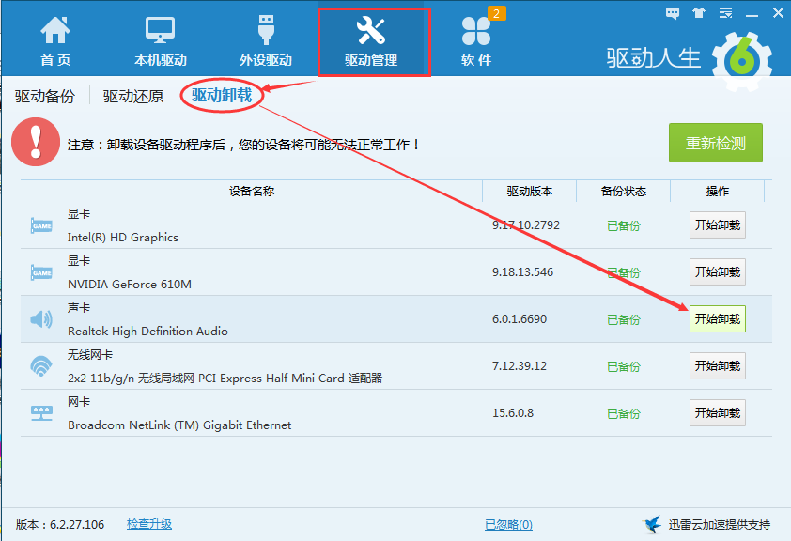The image size is (791, 541).
Task: Uninstall Broadcom NetLink Gigabit Ethernet driver
Action: click(717, 413)
